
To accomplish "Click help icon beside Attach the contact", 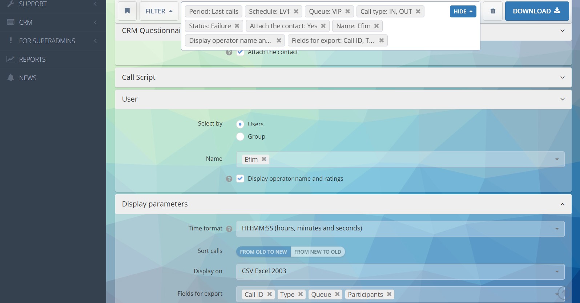I will point(229,52).
